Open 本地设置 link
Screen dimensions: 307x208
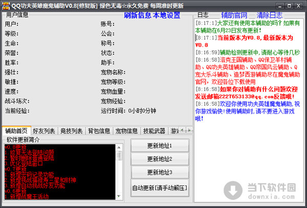[x=166, y=15]
